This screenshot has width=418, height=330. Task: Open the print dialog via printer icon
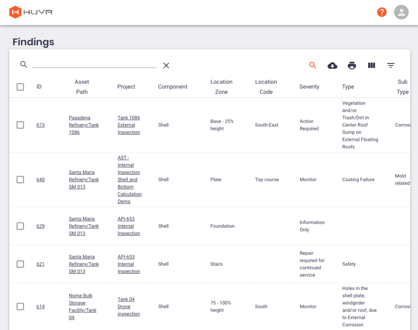(351, 65)
